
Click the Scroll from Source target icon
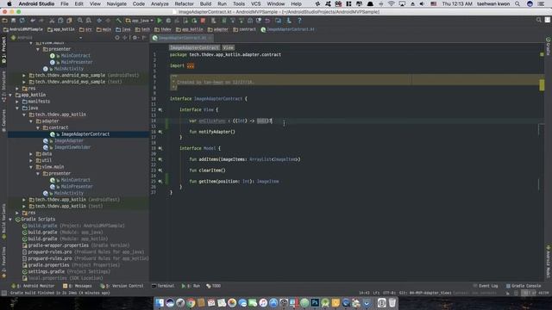click(117, 37)
